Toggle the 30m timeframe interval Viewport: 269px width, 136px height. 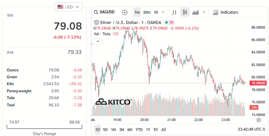point(147,12)
